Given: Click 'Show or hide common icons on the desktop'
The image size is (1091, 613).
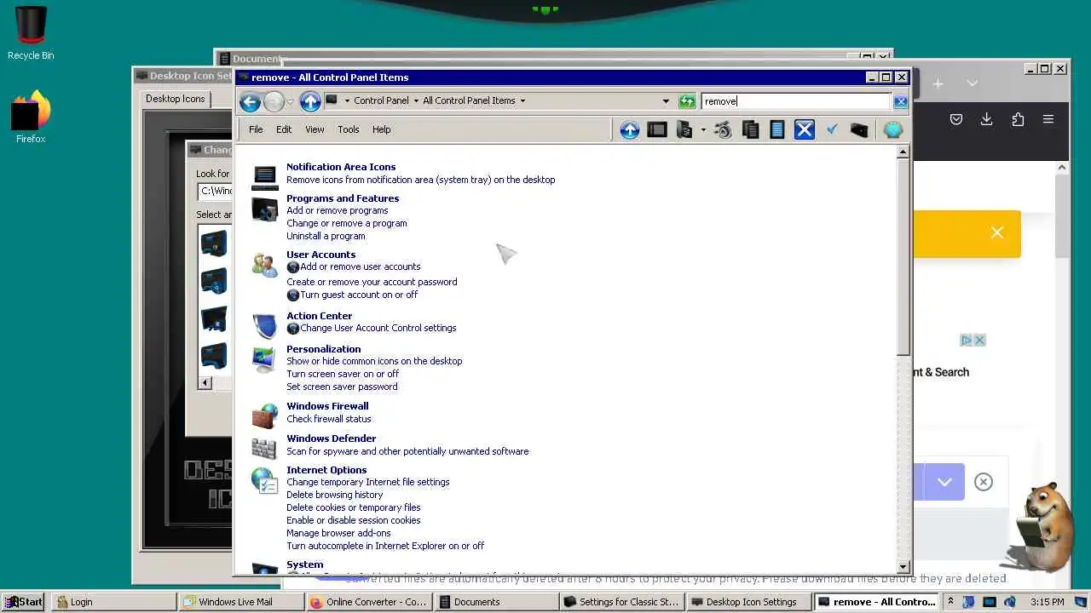Looking at the screenshot, I should click(374, 361).
